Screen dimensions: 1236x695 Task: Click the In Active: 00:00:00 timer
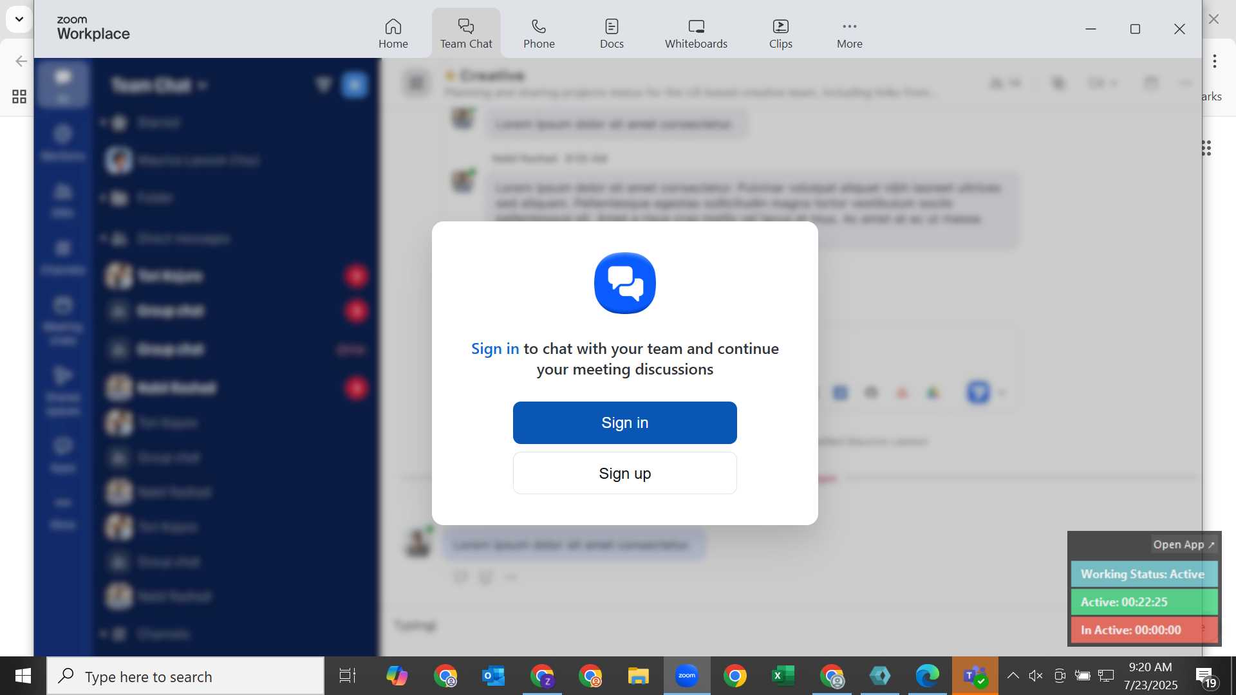click(1144, 630)
